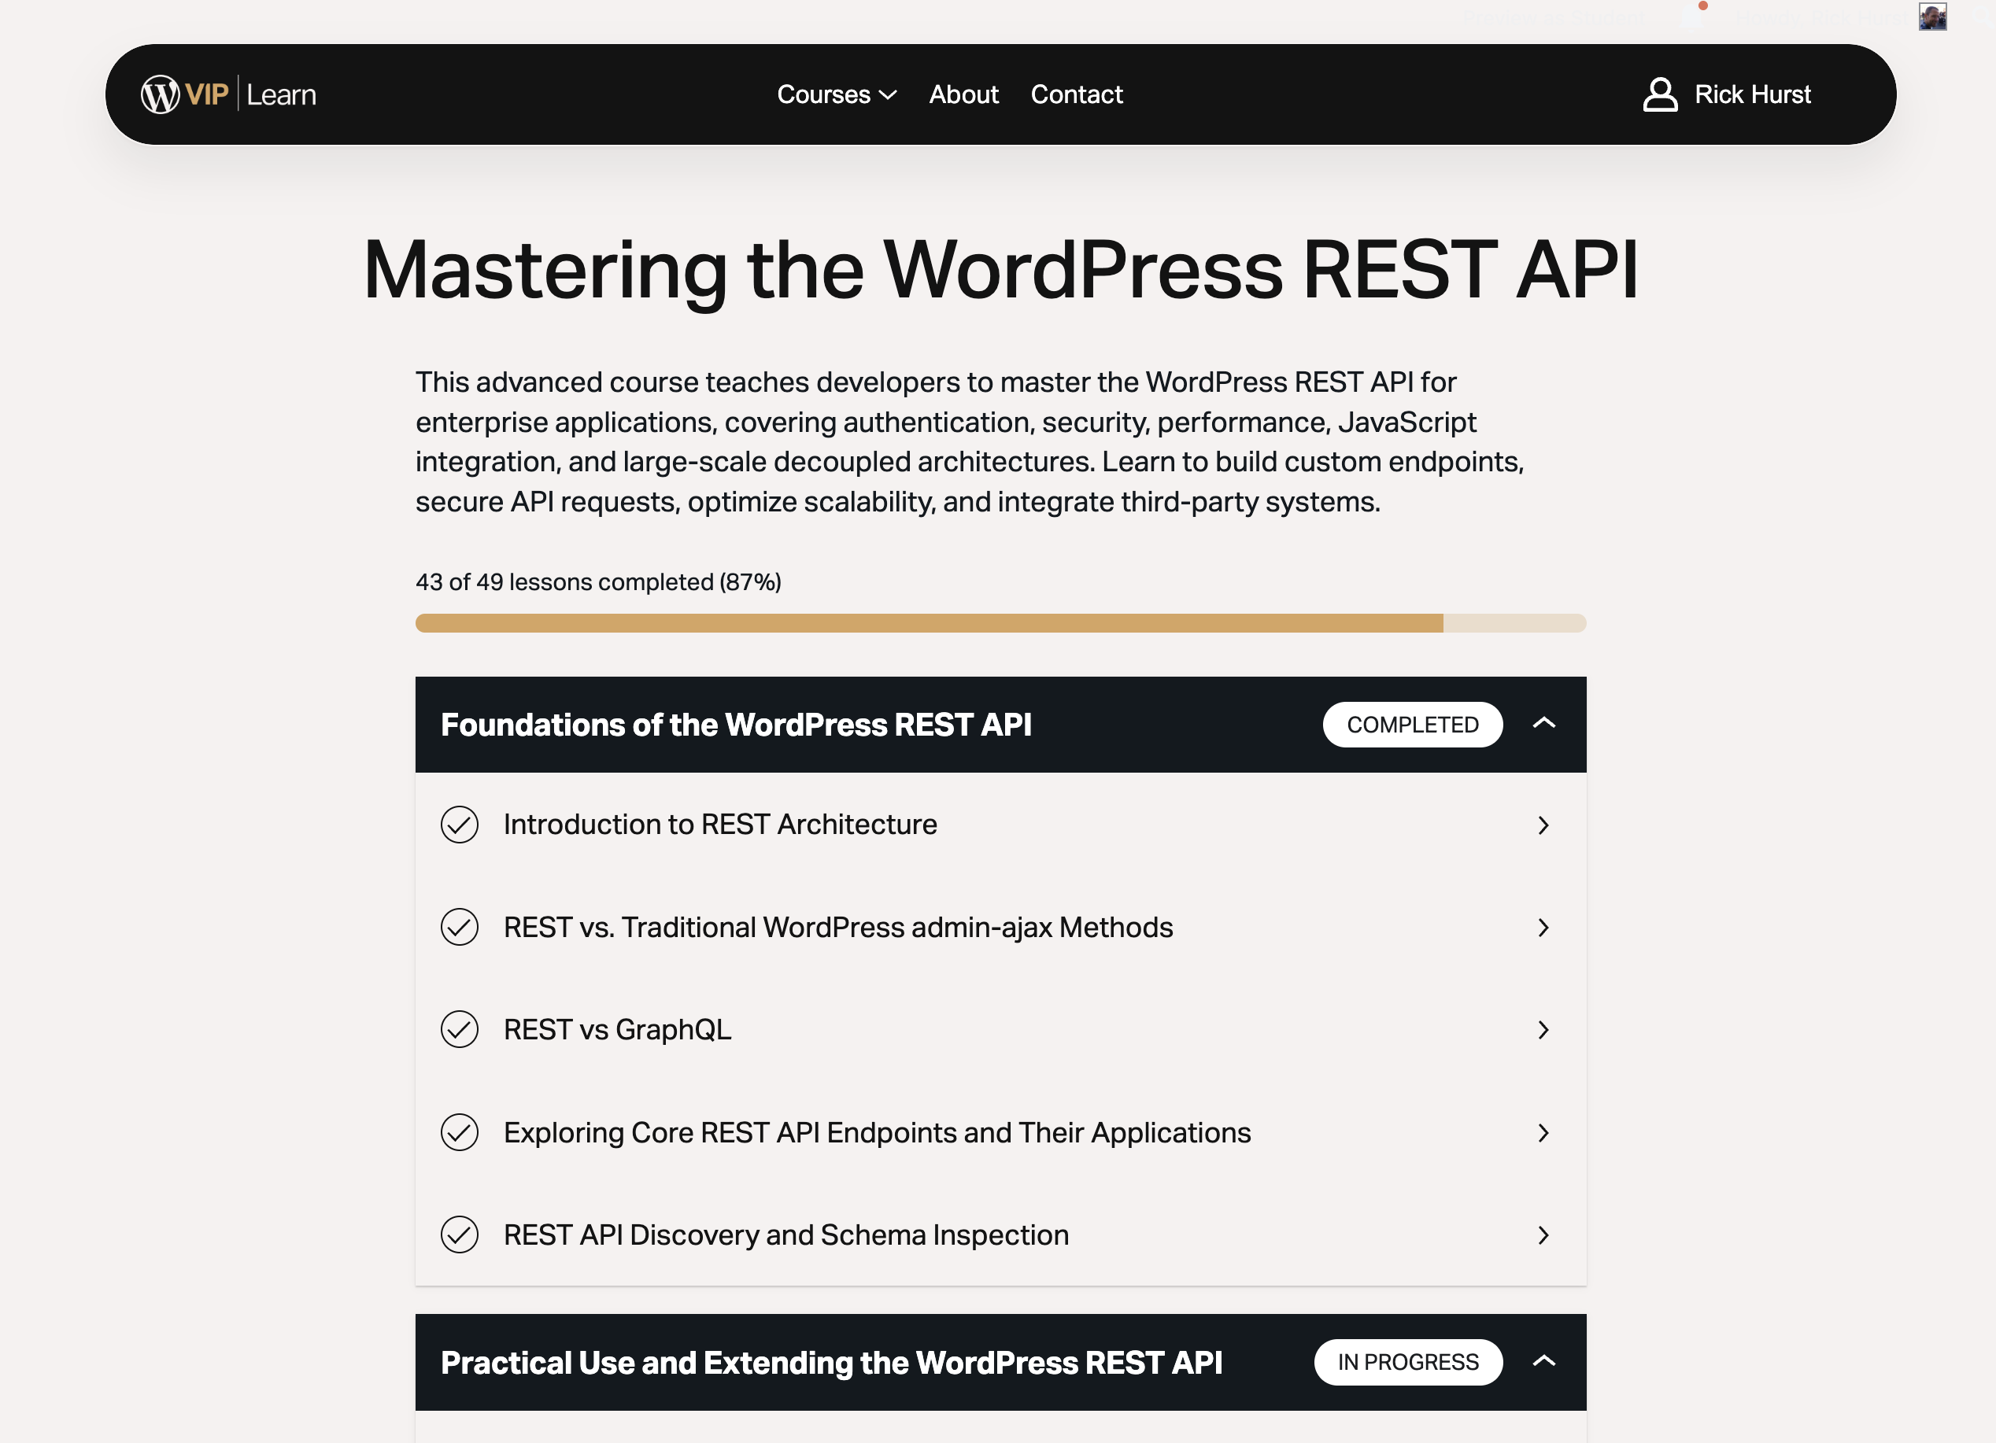Click arrow on Introduction to REST Architecture row
1996x1443 pixels.
point(1543,825)
